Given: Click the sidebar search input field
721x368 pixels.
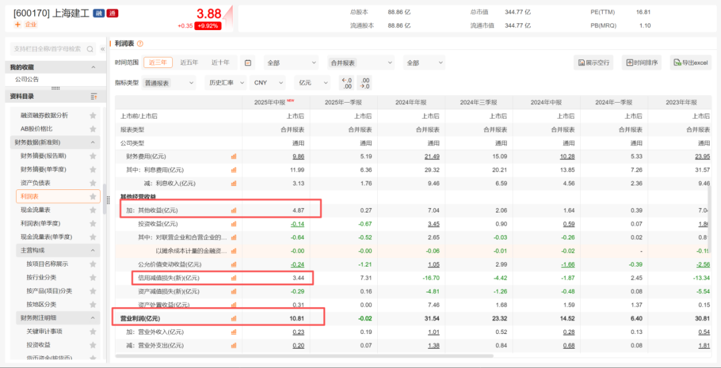Looking at the screenshot, I should pyautogui.click(x=47, y=49).
